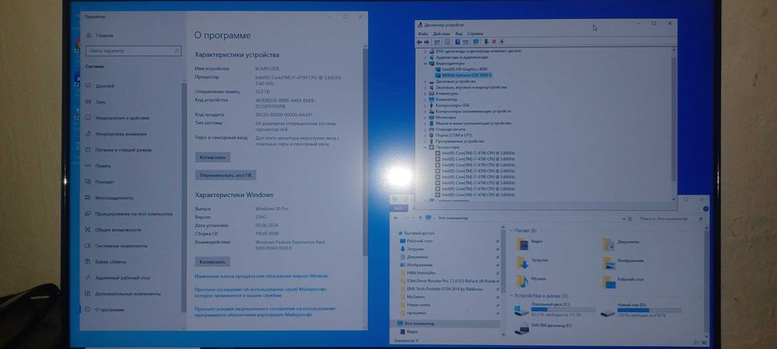Click Device Manager vertical scrollbar
The image size is (777, 349).
click(x=674, y=121)
